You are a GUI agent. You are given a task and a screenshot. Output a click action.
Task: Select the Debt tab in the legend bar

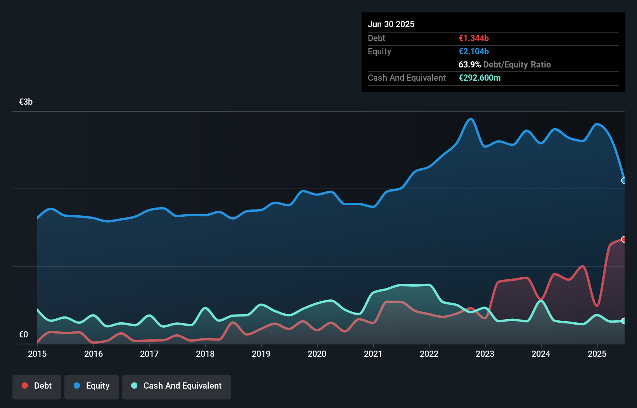37,386
